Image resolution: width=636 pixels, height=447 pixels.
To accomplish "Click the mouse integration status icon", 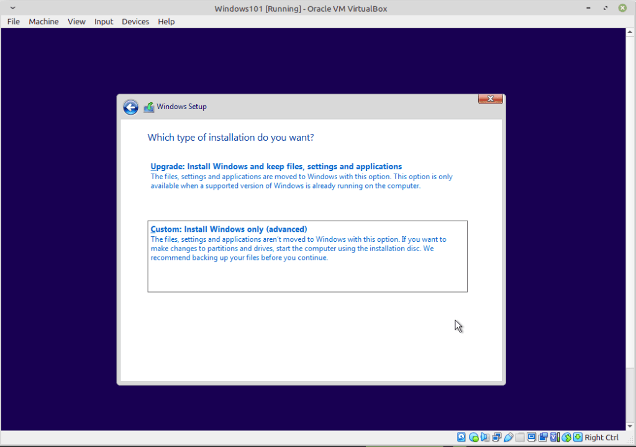I will pyautogui.click(x=566, y=437).
